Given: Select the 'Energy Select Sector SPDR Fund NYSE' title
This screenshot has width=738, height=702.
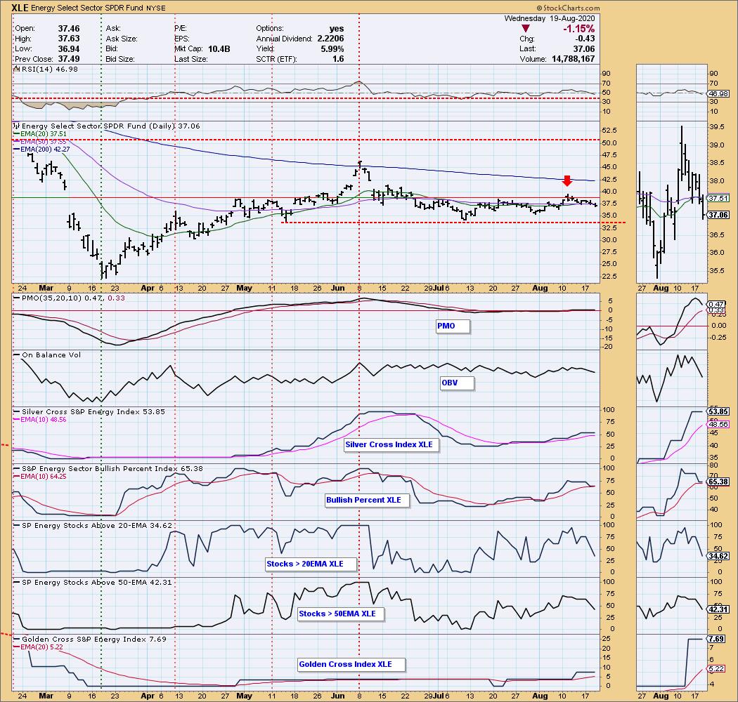Looking at the screenshot, I should tap(98, 8).
